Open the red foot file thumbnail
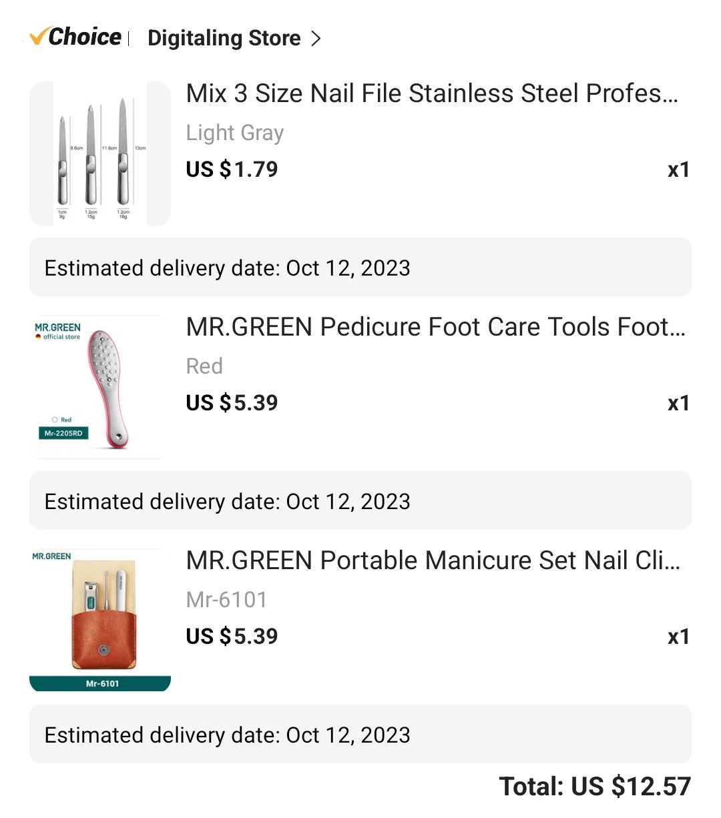The height and width of the screenshot is (818, 721). 100,388
